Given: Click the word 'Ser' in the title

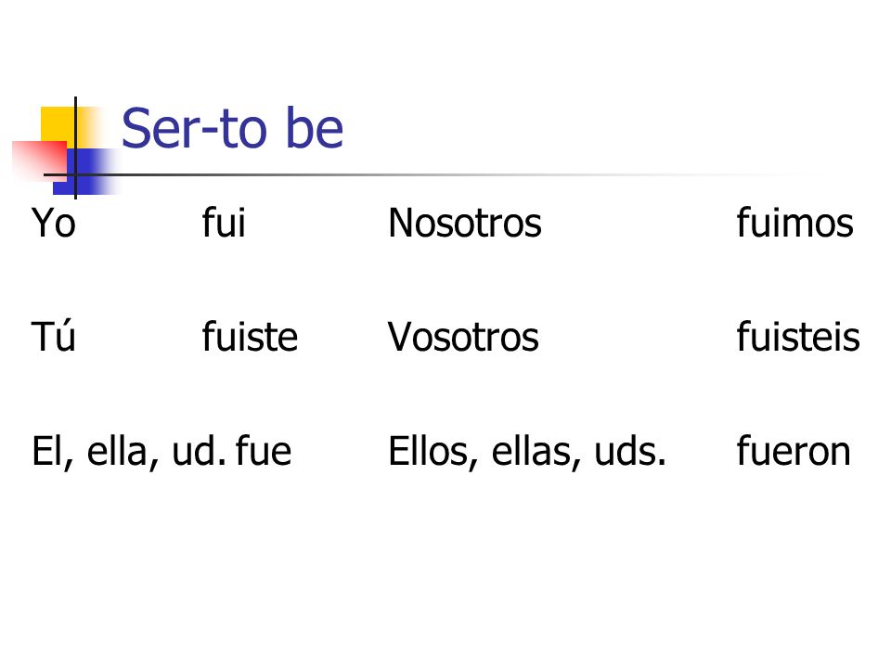Looking at the screenshot, I should 161,128.
